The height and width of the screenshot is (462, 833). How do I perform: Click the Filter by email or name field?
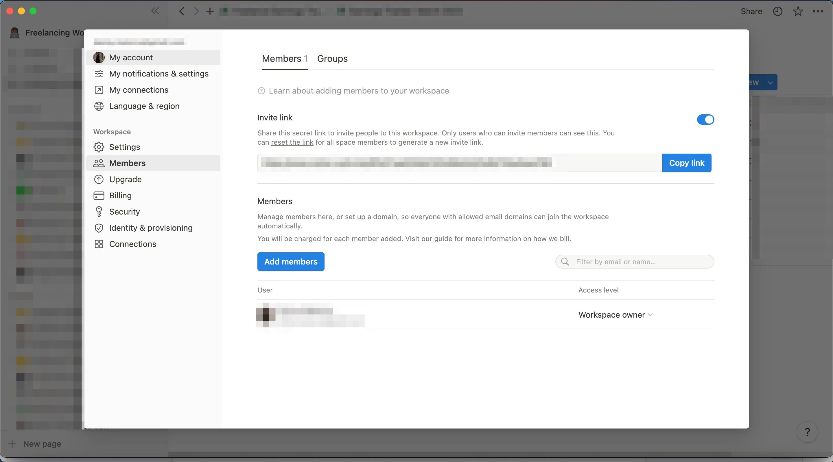coord(635,261)
